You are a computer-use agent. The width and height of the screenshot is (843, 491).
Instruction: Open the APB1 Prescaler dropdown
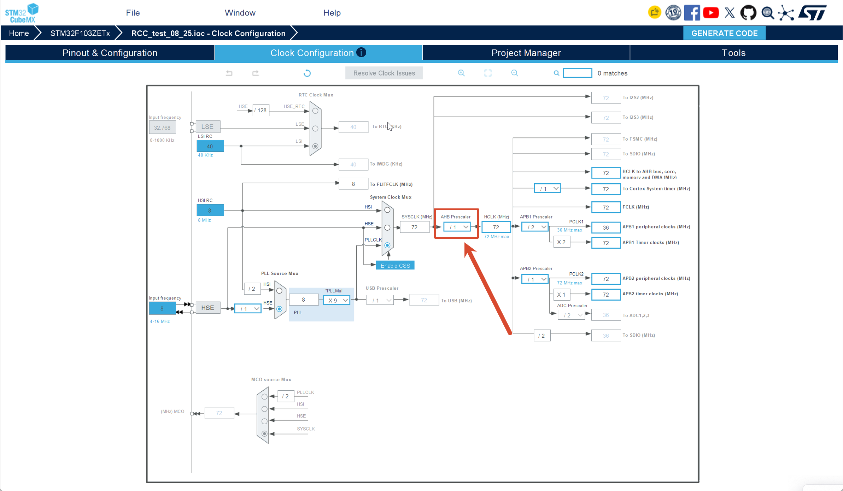click(x=535, y=227)
